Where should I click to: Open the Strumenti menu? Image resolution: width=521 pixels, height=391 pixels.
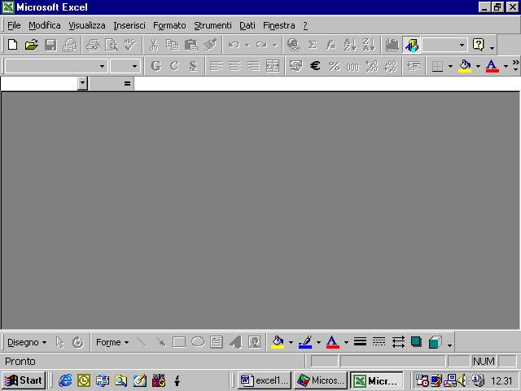click(212, 25)
